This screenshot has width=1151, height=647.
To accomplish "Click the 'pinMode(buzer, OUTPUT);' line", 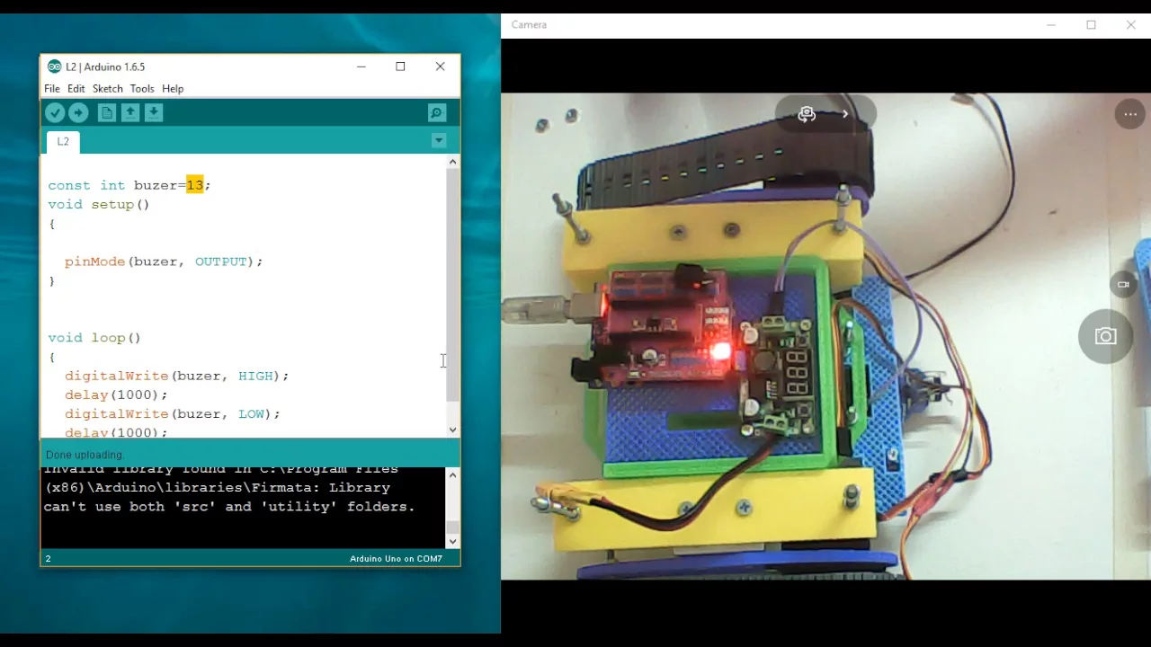I will 164,261.
